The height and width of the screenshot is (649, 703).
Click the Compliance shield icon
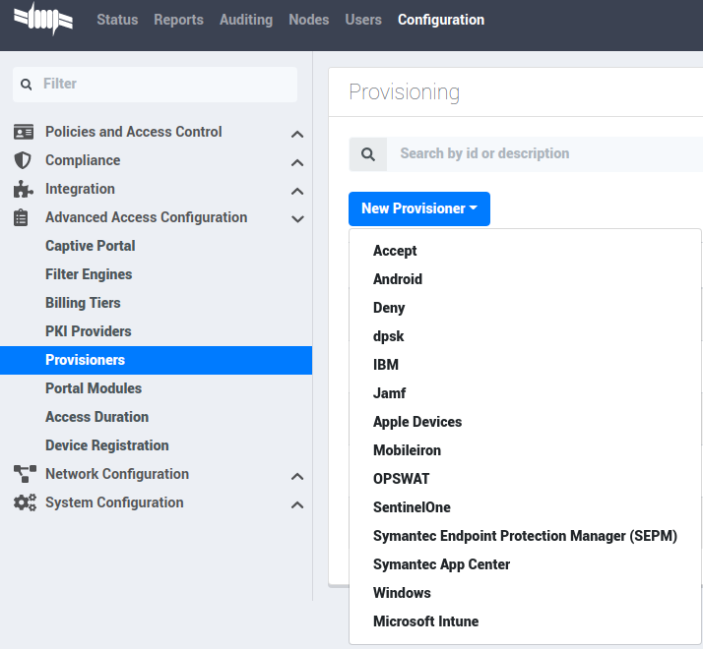pos(24,160)
